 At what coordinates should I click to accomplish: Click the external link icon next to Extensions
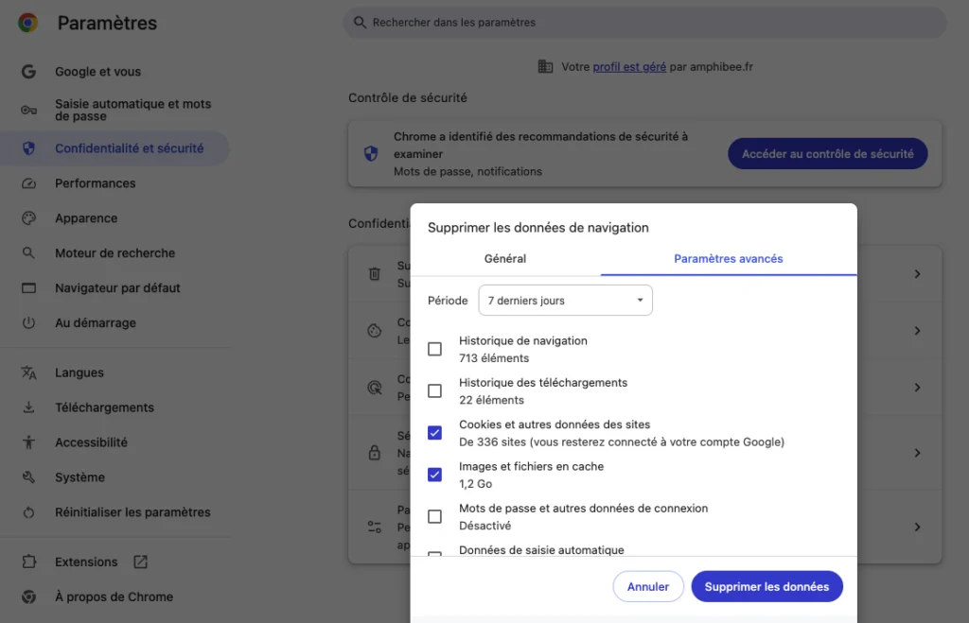pyautogui.click(x=140, y=562)
